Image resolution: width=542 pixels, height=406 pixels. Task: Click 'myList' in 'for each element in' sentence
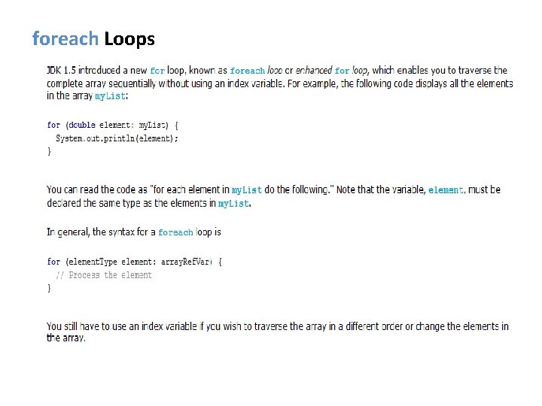246,190
